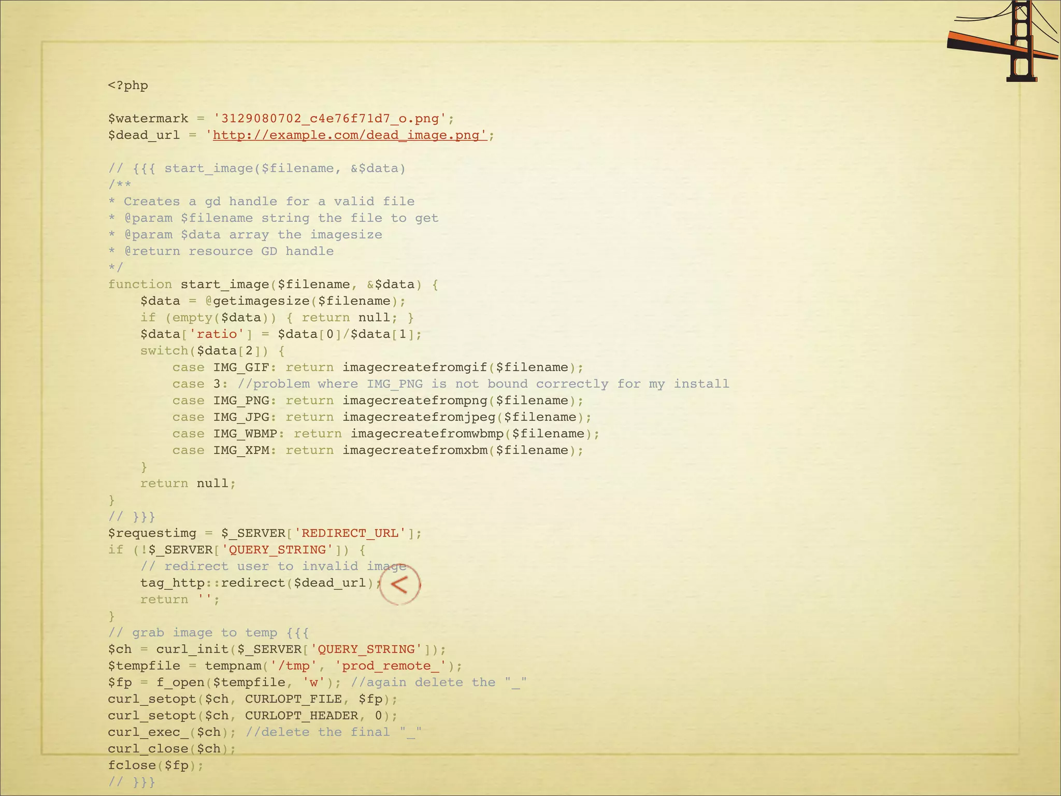The height and width of the screenshot is (796, 1061).
Task: Select comment "// {{{ start_image($filename, &$data)"
Action: pos(257,168)
